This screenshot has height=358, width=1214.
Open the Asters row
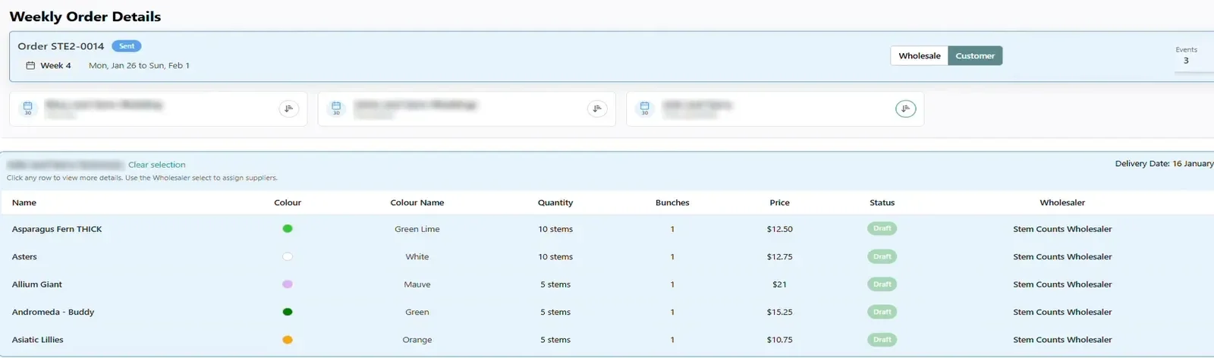coord(607,257)
